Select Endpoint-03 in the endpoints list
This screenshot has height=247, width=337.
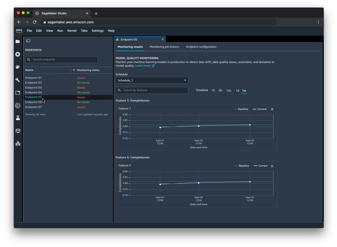(x=33, y=88)
